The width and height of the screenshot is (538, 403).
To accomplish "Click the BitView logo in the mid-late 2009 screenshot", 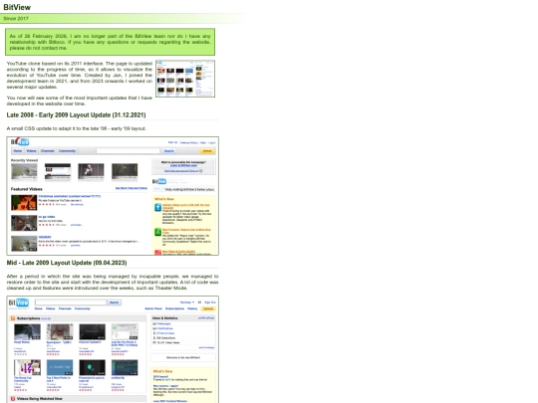I will [19, 302].
